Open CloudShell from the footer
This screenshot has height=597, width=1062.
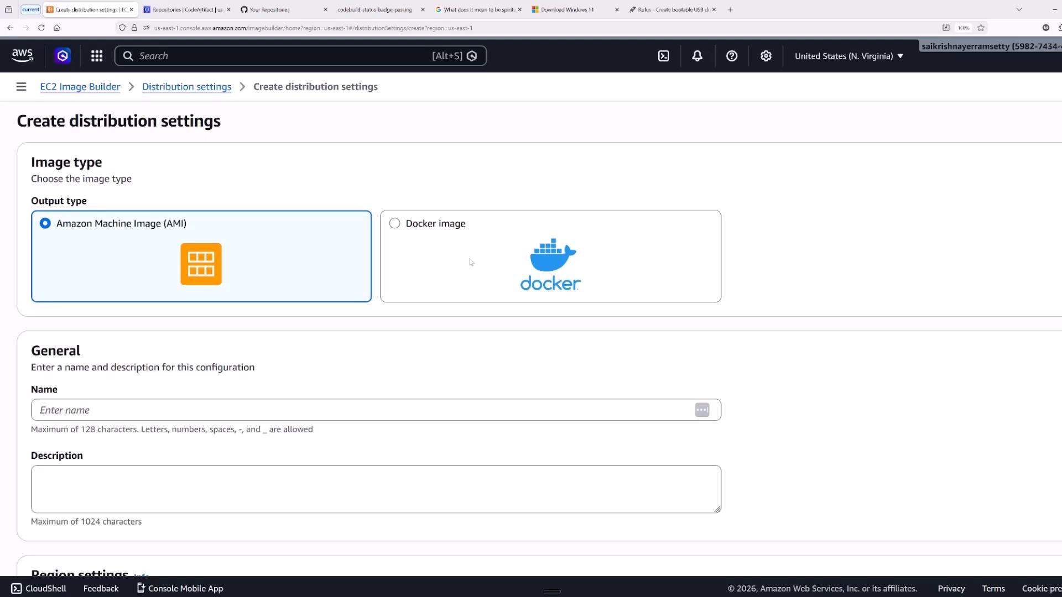coord(39,588)
